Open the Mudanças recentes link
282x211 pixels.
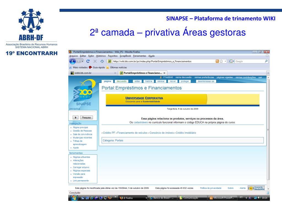(x=82, y=138)
